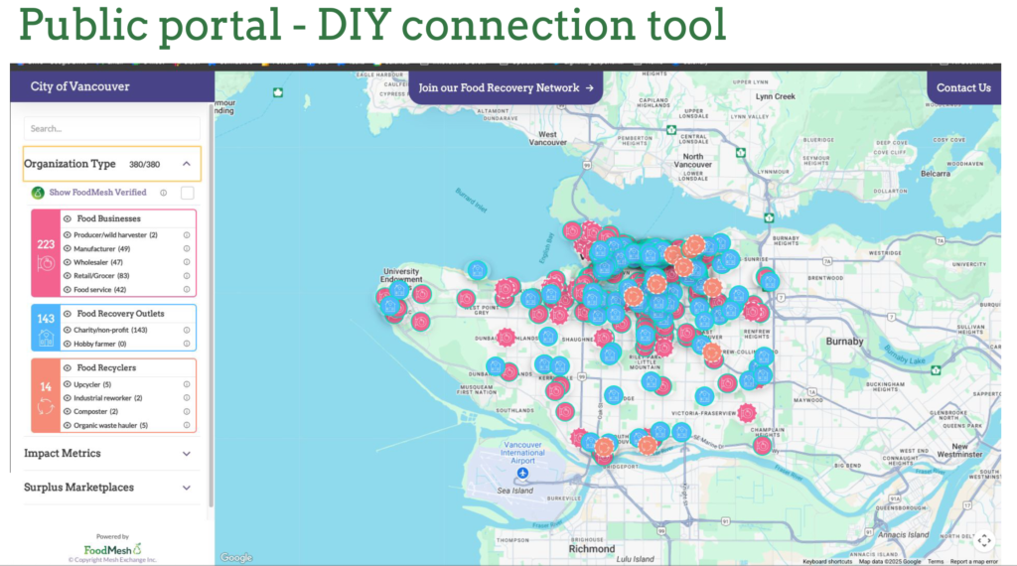Click Join our Food Recovery Network button
Viewport: 1017px width, 566px height.
506,87
